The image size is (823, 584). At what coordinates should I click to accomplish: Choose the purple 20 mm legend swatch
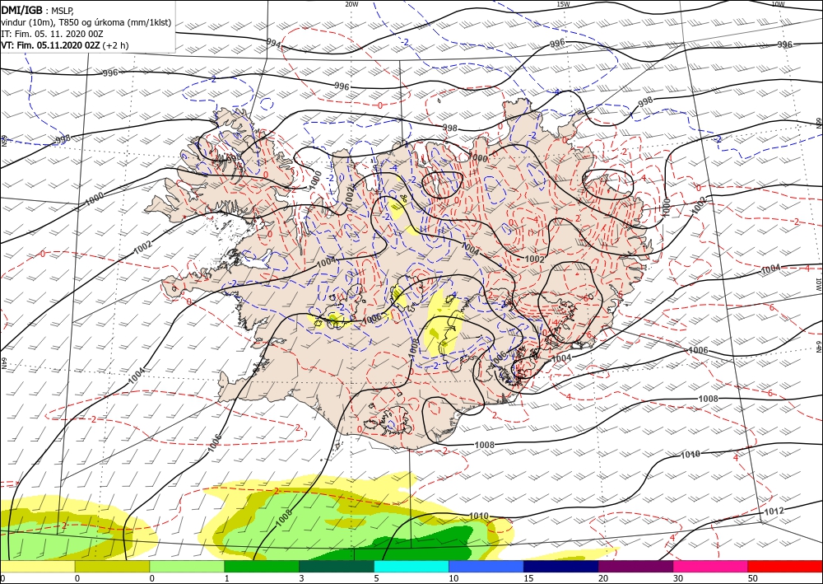635,566
